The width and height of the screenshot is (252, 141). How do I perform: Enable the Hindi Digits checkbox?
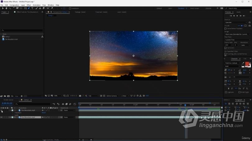[x=240, y=92]
